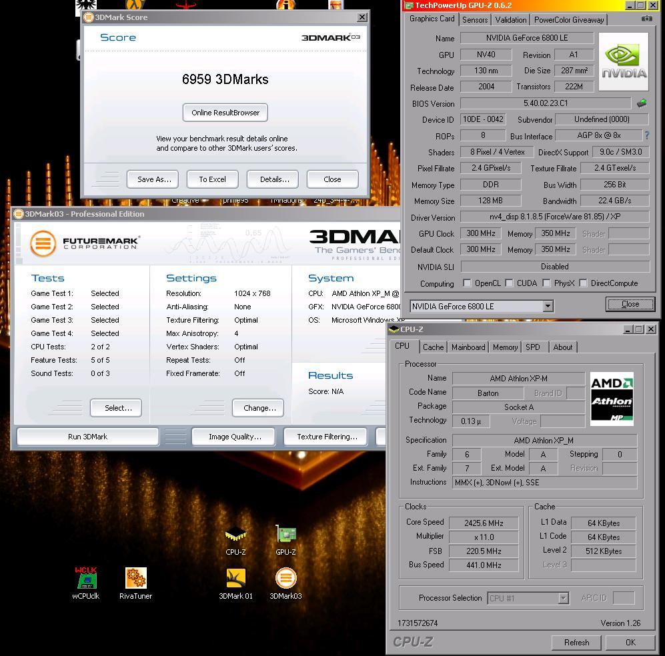Open the About tab in CPU-Z

(x=563, y=347)
